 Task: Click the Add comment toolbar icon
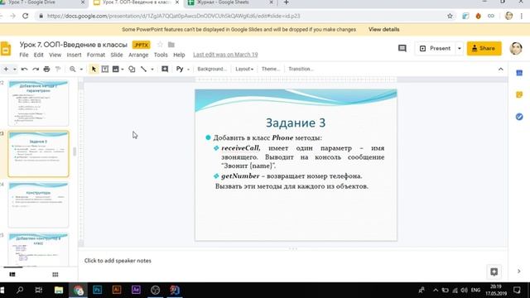click(165, 69)
